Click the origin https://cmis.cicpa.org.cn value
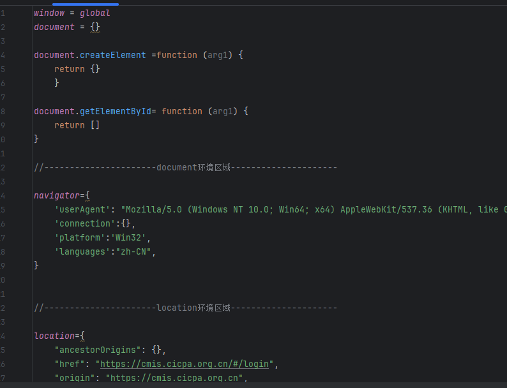507x388 pixels. tap(174, 378)
